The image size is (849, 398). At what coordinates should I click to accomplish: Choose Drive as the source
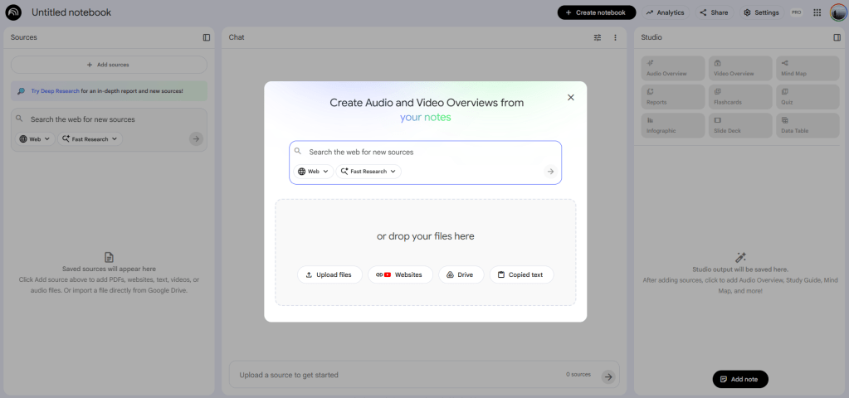pos(461,274)
